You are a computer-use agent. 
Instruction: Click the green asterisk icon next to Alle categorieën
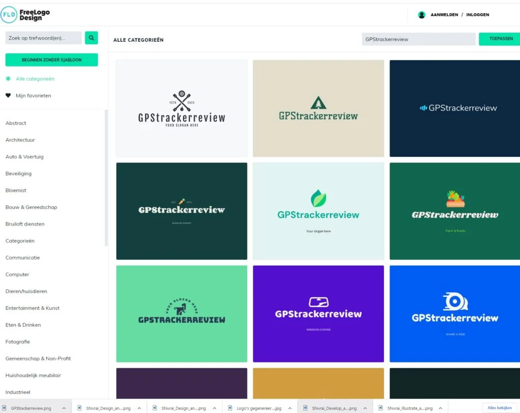pos(8,79)
